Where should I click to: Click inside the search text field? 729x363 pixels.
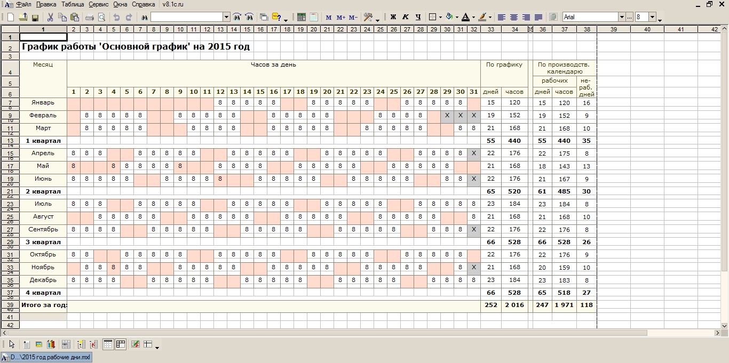(186, 17)
